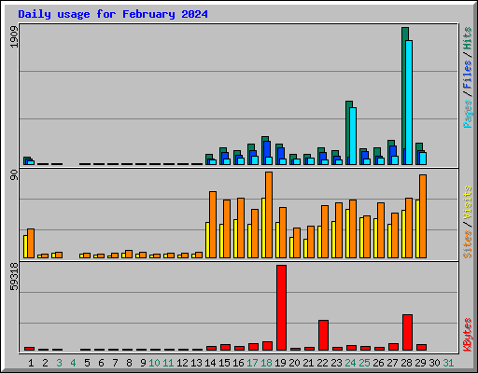
Task: Click the red KBytes bar for day 28
Action: coord(407,332)
